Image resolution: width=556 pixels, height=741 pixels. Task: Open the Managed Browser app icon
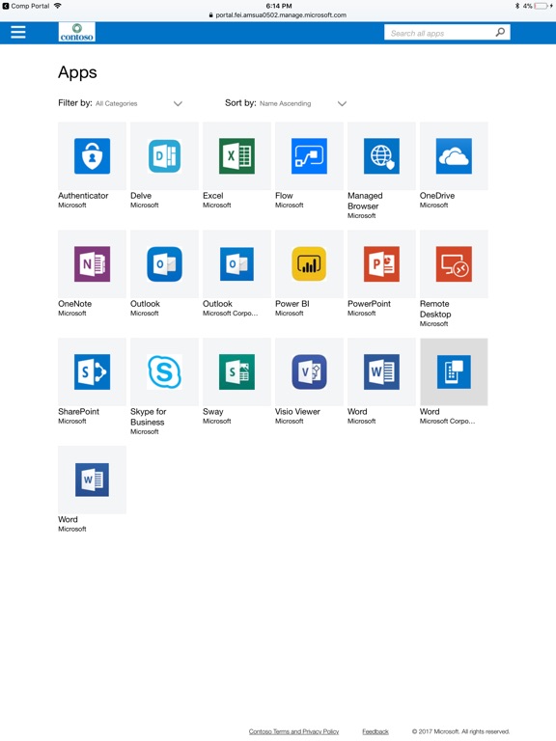381,156
